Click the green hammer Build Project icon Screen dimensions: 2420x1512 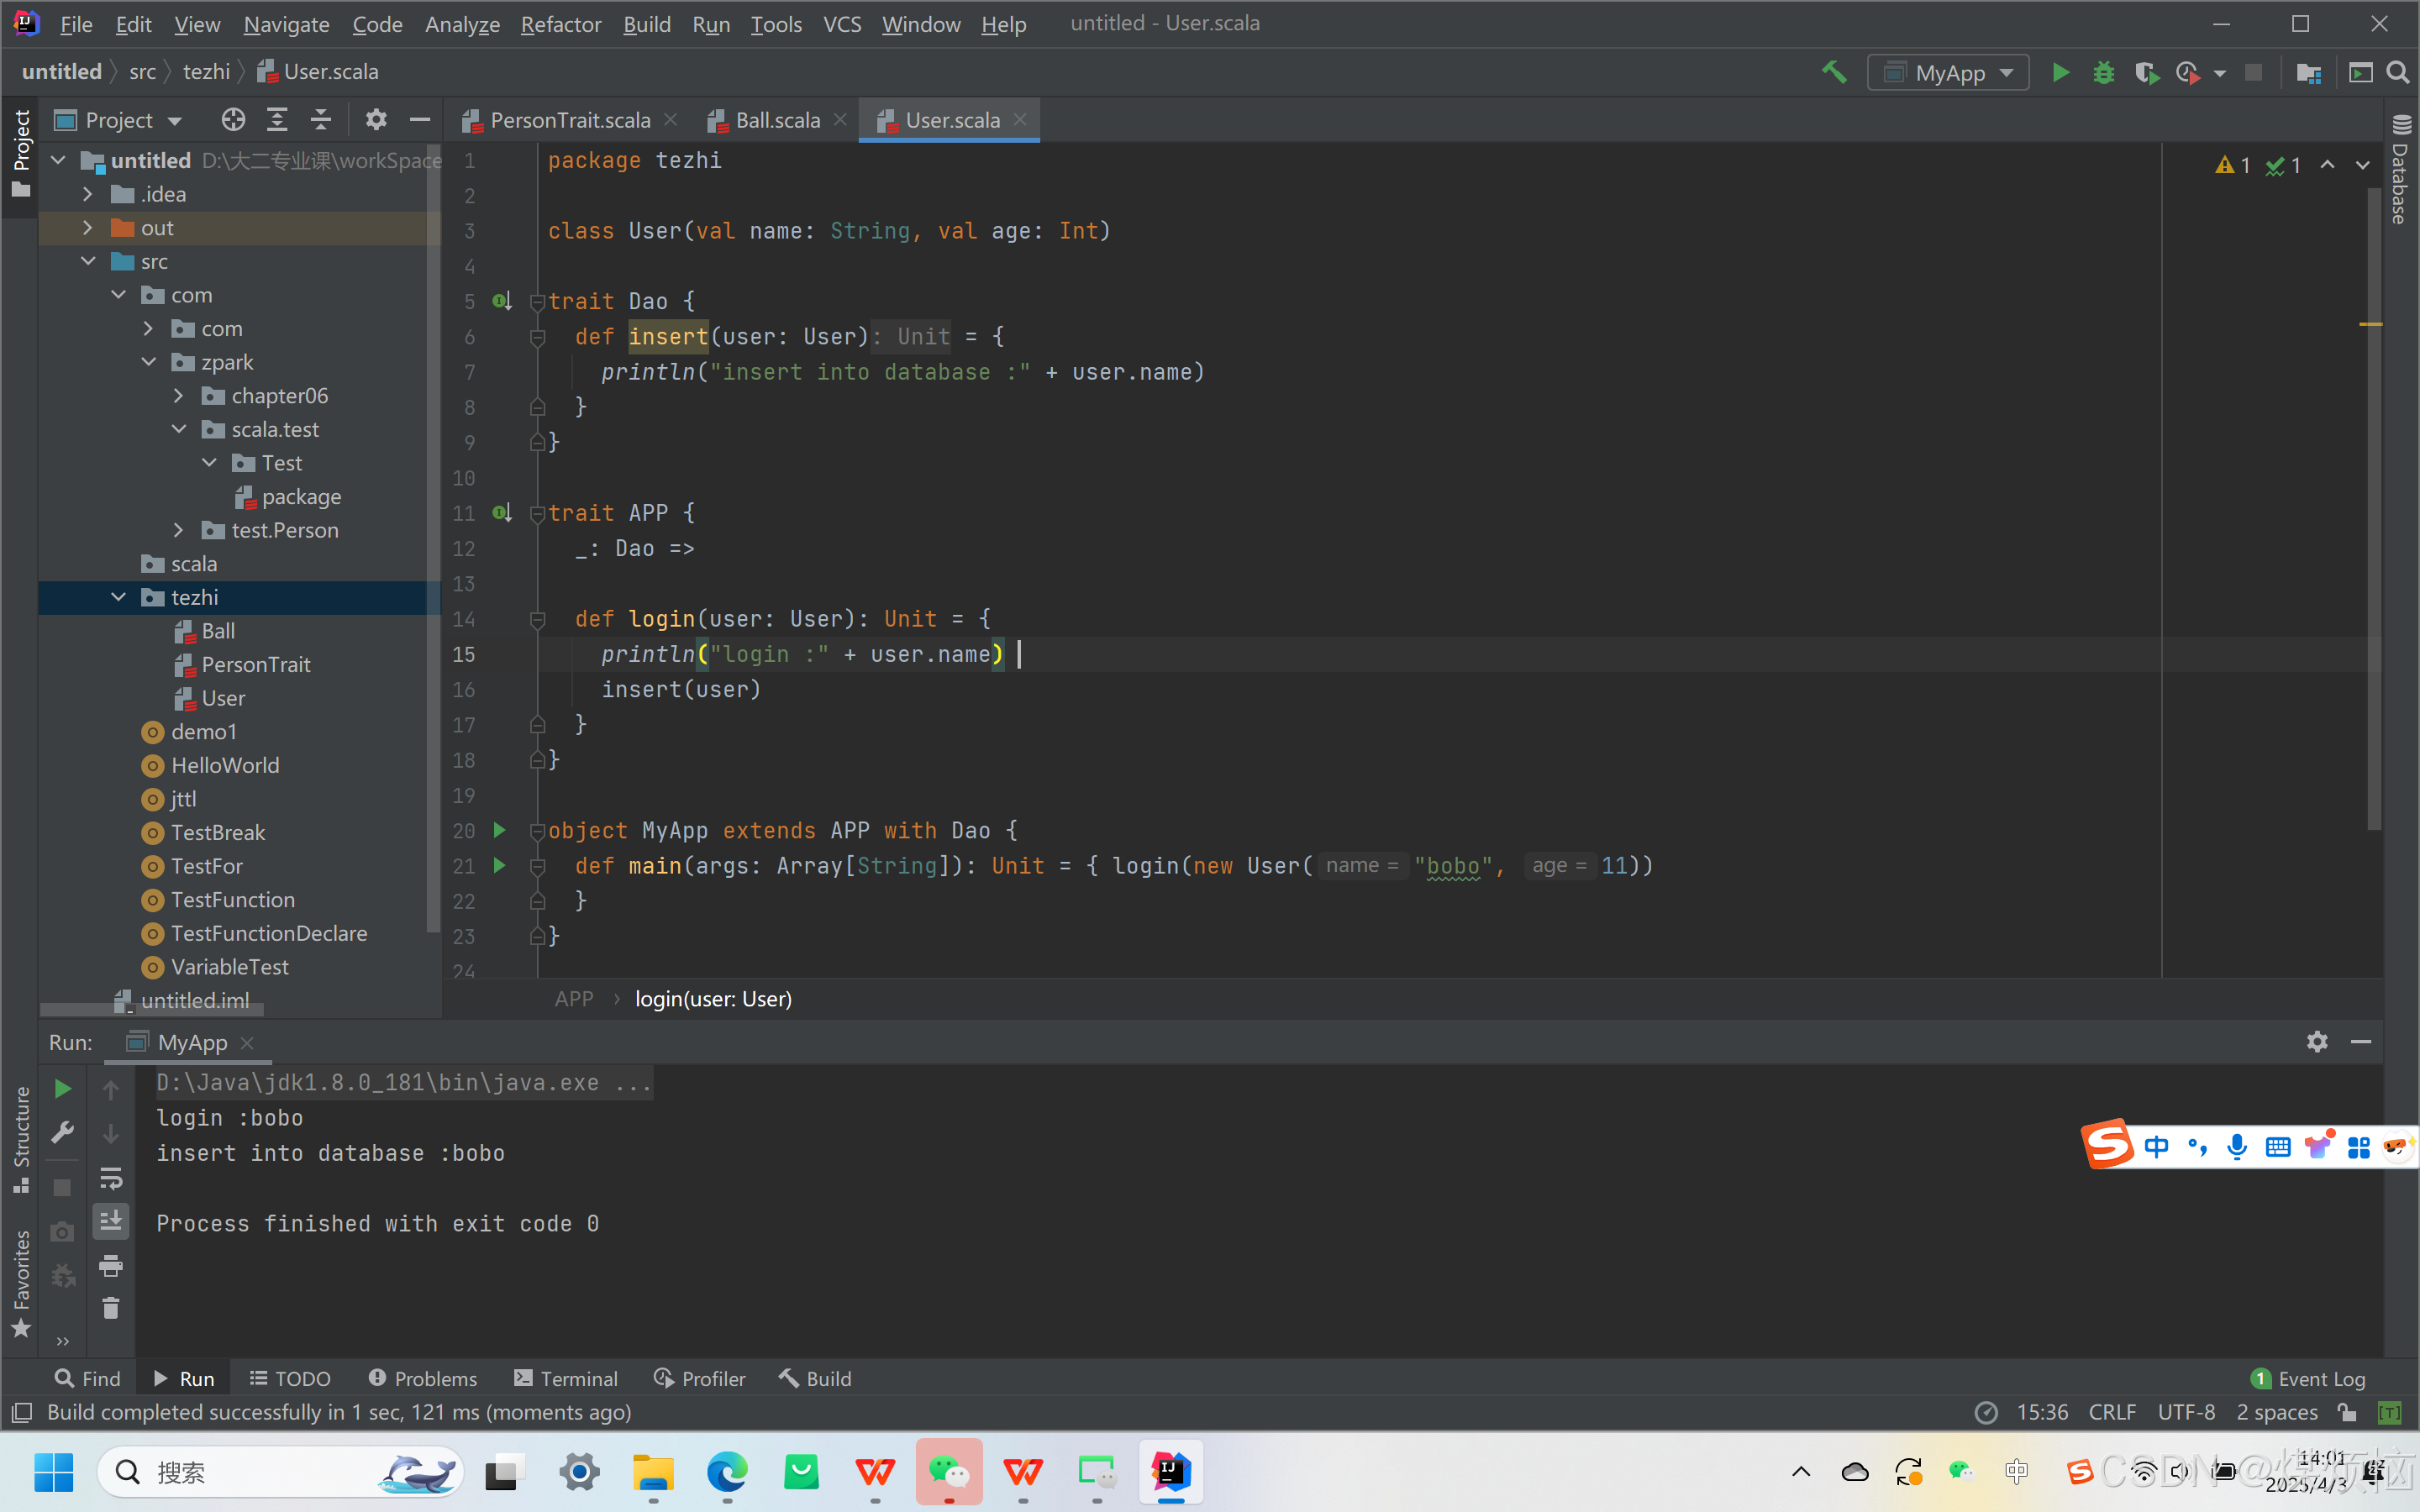(x=1833, y=72)
